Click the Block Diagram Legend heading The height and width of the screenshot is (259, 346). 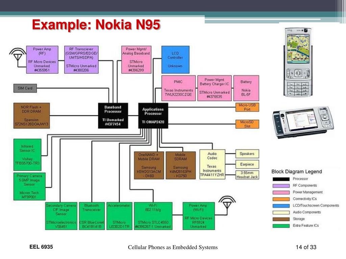[x=297, y=172]
